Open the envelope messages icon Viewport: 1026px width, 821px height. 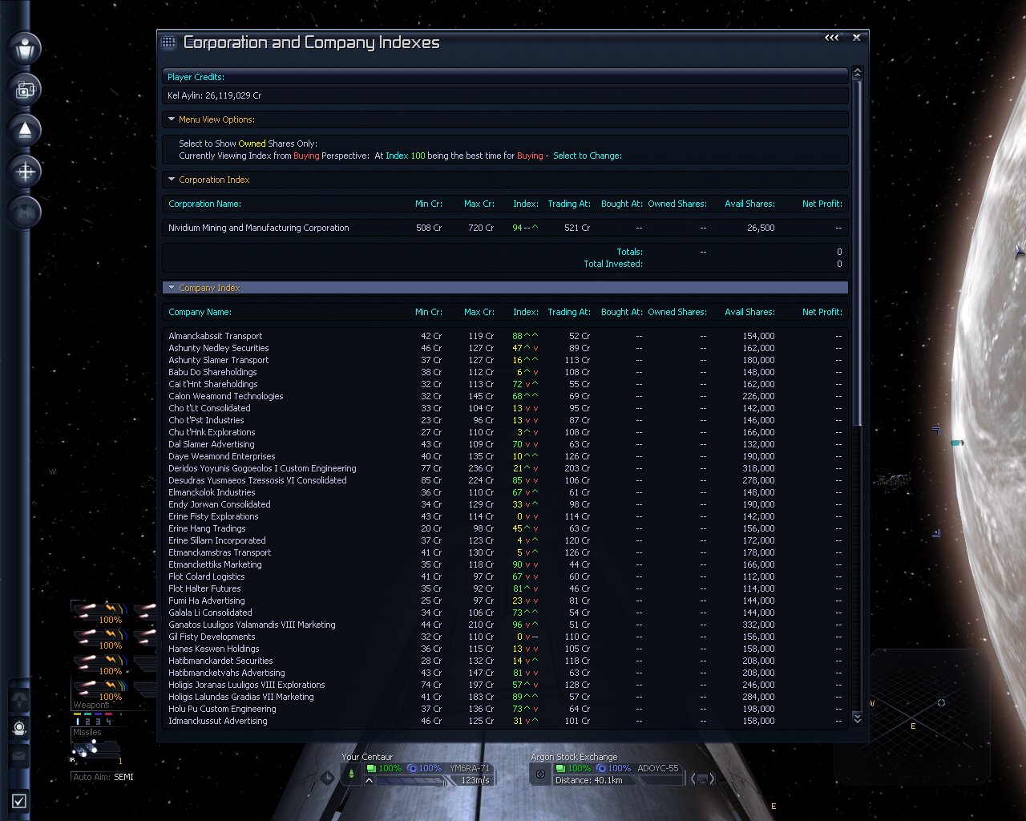click(x=19, y=756)
